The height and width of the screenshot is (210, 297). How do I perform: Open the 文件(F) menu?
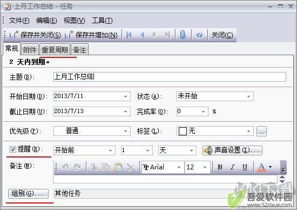click(x=19, y=21)
